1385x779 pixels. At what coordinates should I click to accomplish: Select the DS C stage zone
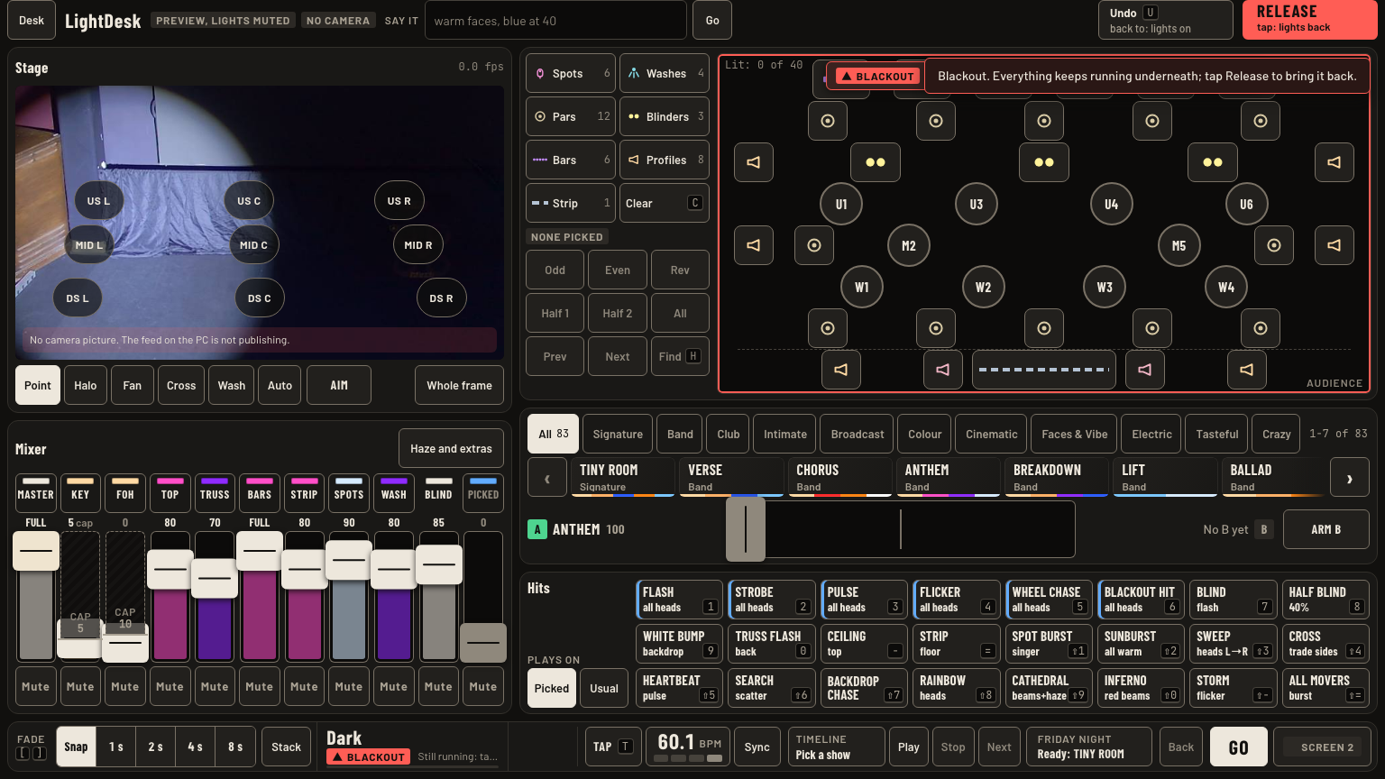click(260, 298)
